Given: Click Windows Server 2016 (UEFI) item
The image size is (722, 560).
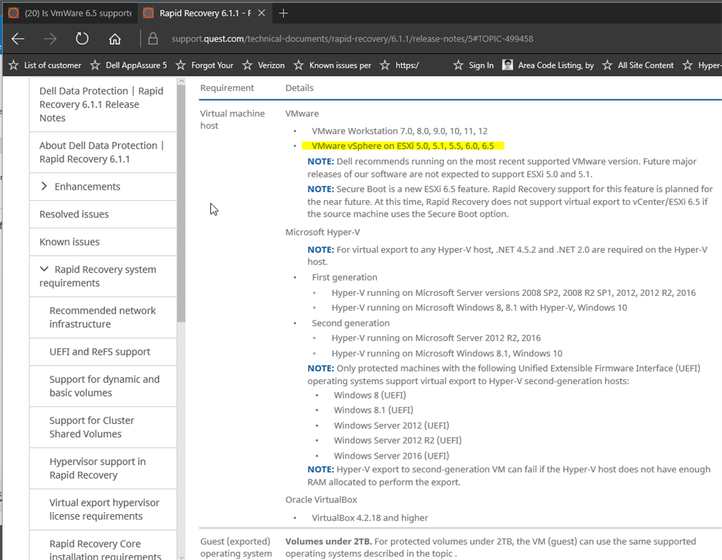Looking at the screenshot, I should [x=392, y=455].
